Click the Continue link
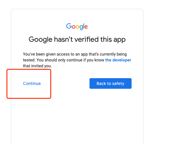The width and height of the screenshot is (189, 144). pos(32,83)
